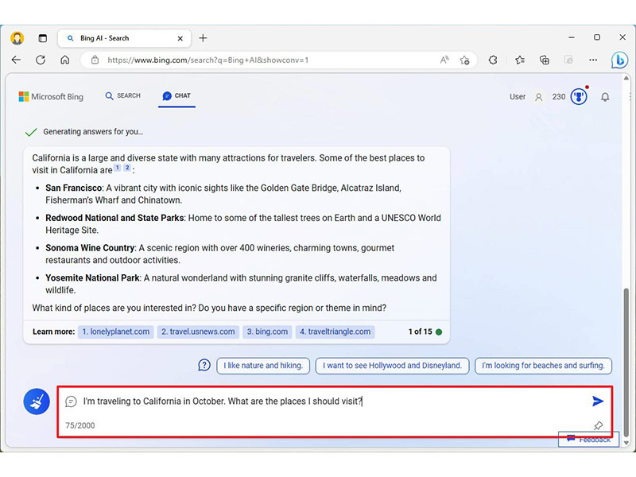This screenshot has height=477, width=636.
Task: Click the scrollbar up arrow
Action: [x=626, y=78]
